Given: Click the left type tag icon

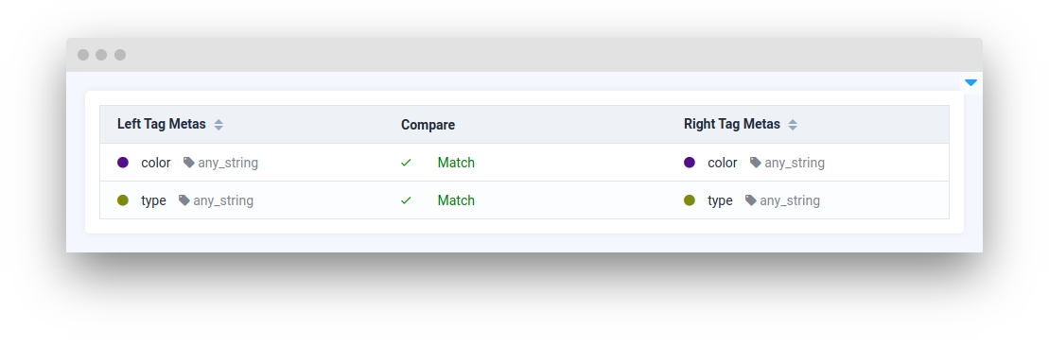Looking at the screenshot, I should [184, 200].
